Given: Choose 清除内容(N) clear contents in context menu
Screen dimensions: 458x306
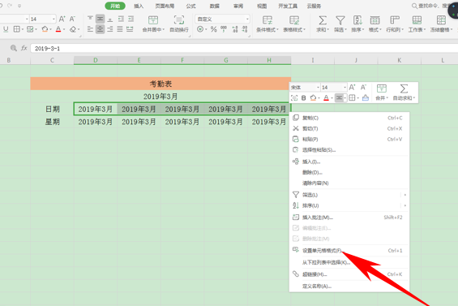Looking at the screenshot, I should point(349,183).
